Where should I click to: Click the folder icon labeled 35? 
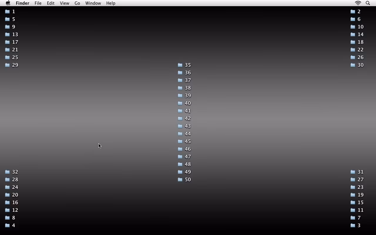point(180,65)
